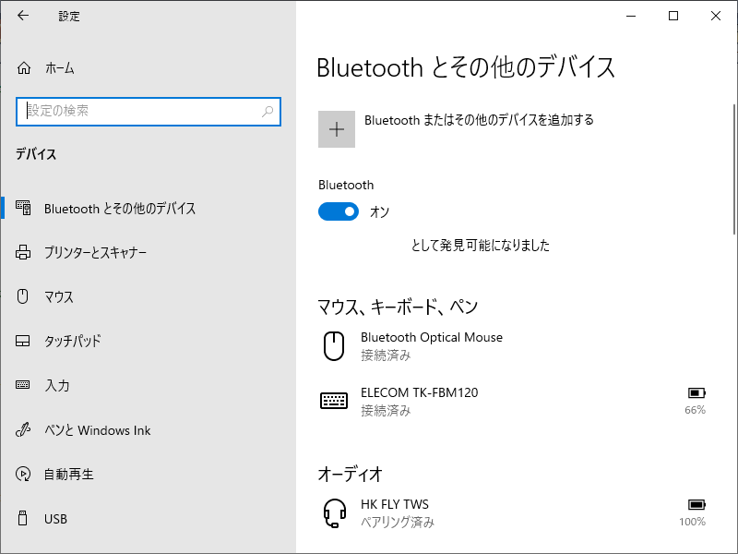Image resolution: width=738 pixels, height=554 pixels.
Task: Click the magnifier icon in search box
Action: pos(268,111)
